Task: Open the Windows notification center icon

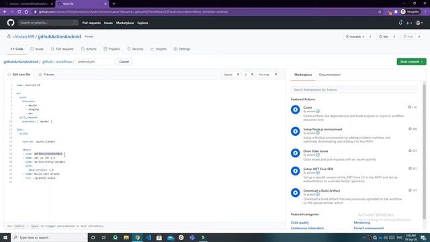Action: (423, 237)
